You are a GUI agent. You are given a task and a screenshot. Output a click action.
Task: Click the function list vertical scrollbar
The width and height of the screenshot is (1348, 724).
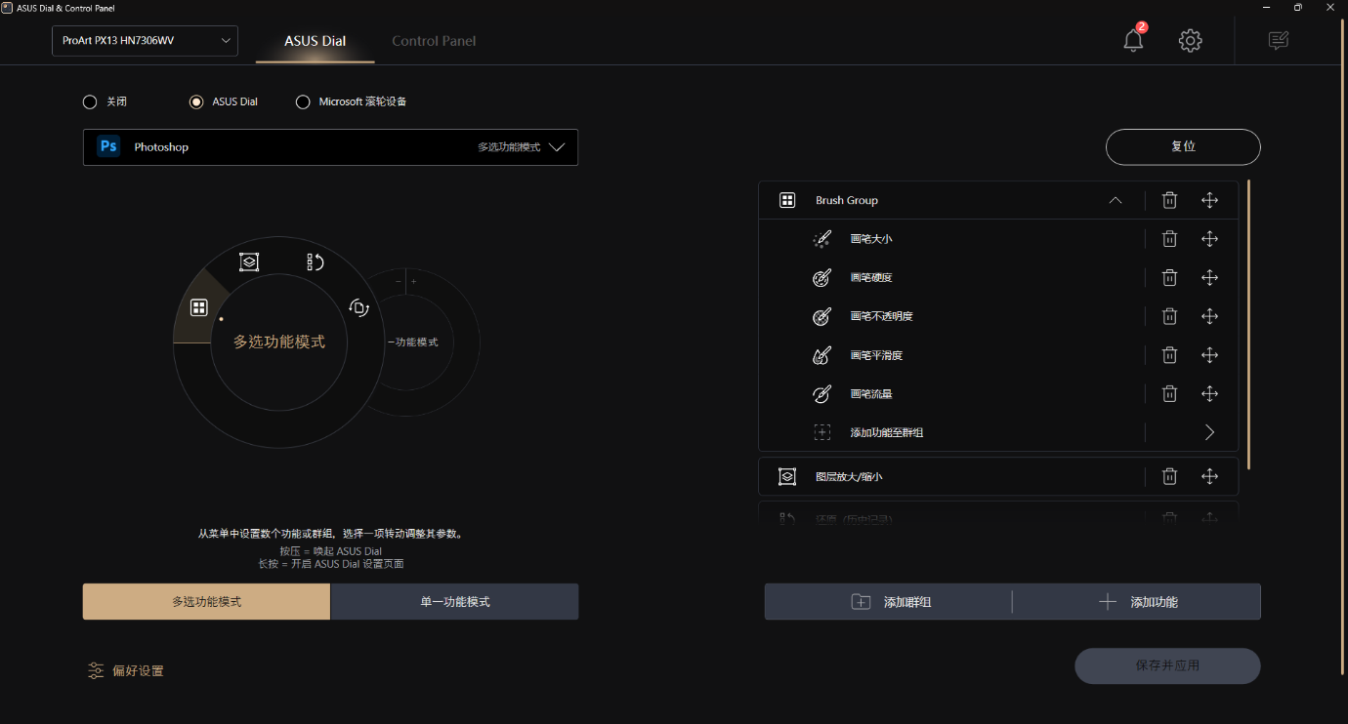pyautogui.click(x=1248, y=322)
